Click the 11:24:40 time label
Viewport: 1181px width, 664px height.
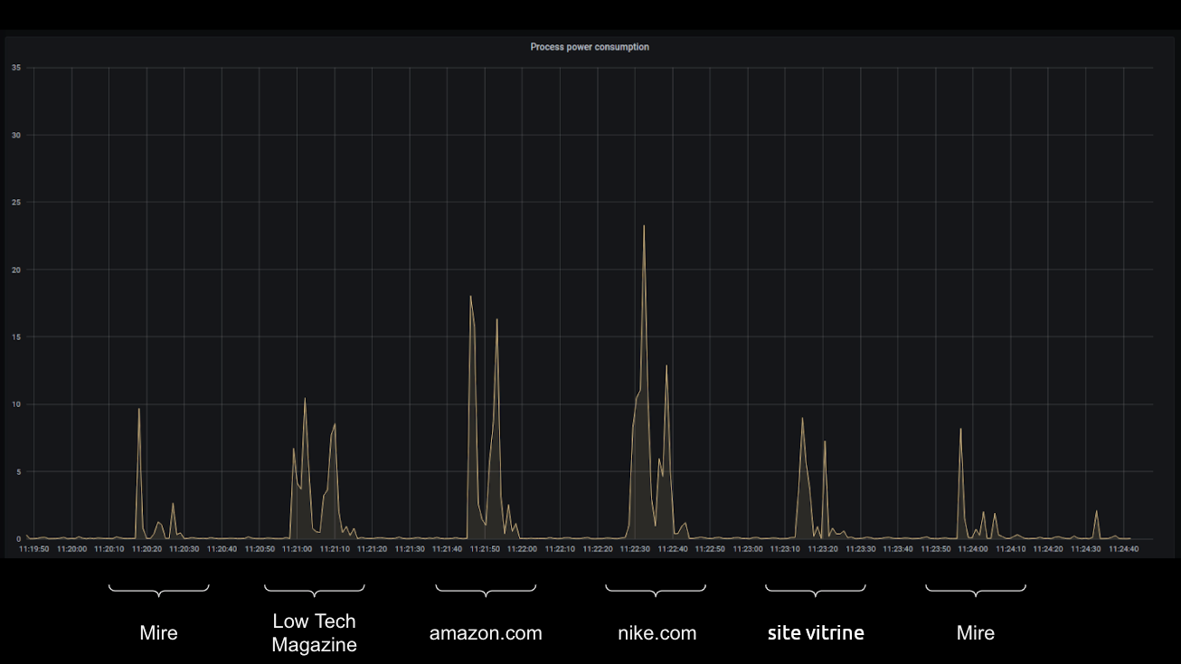(x=1123, y=548)
